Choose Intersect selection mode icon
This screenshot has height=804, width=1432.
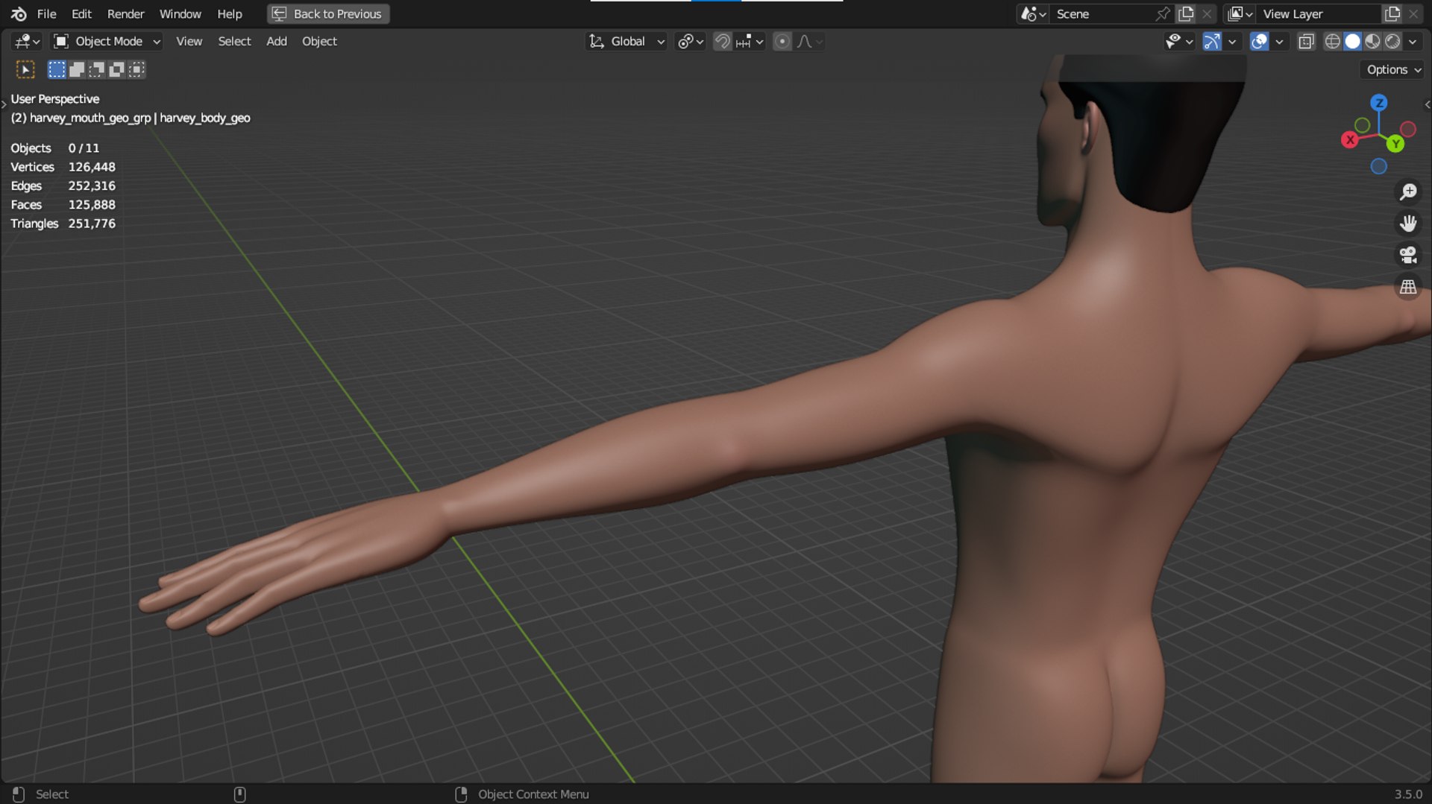pyautogui.click(x=136, y=69)
